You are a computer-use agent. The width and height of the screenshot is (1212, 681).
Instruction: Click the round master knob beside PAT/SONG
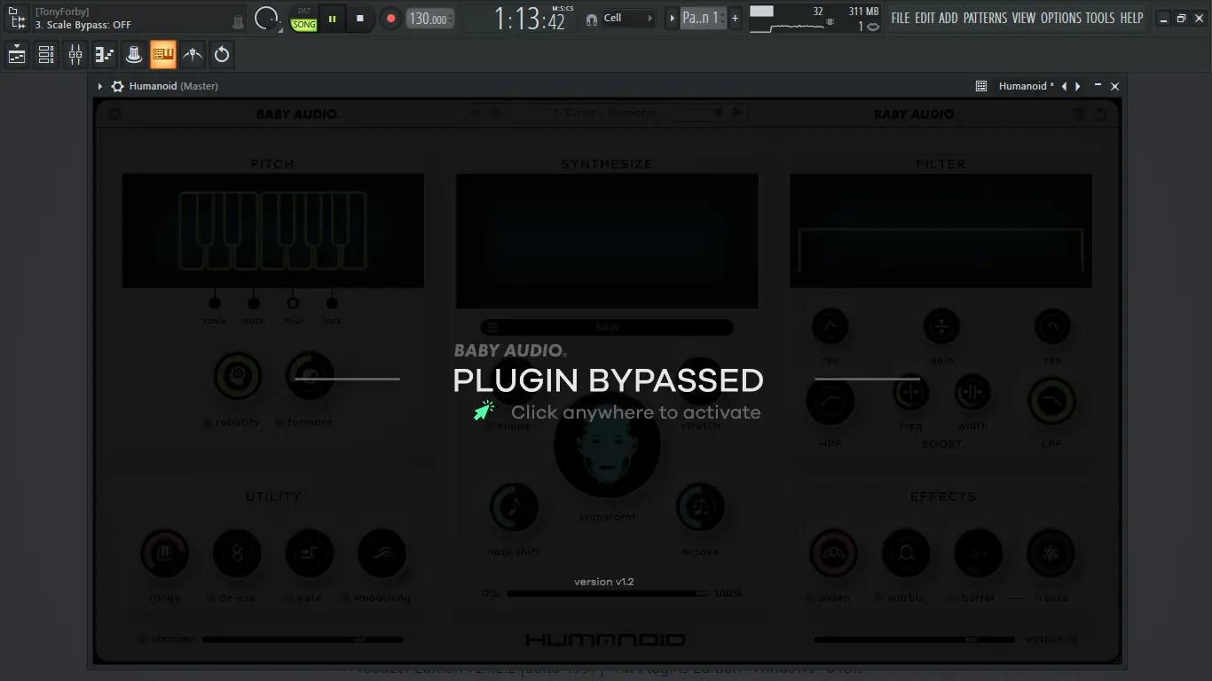[x=266, y=18]
